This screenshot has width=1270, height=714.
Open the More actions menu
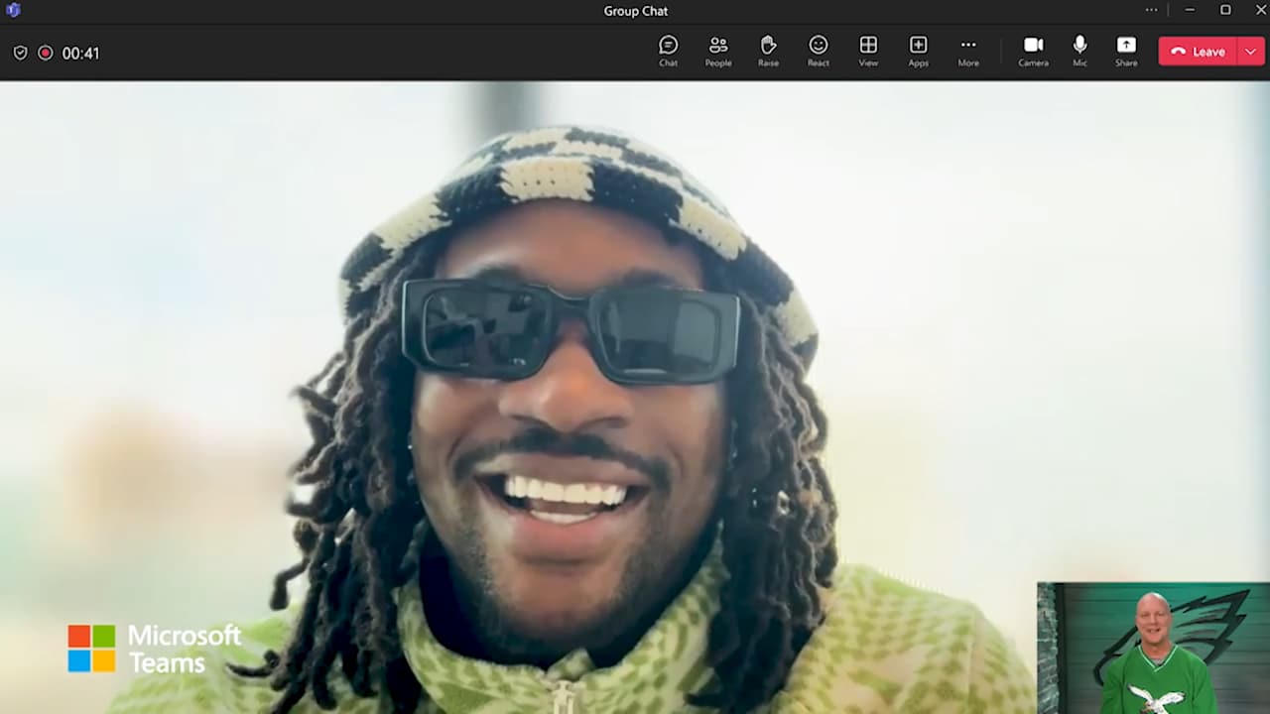[x=968, y=51]
